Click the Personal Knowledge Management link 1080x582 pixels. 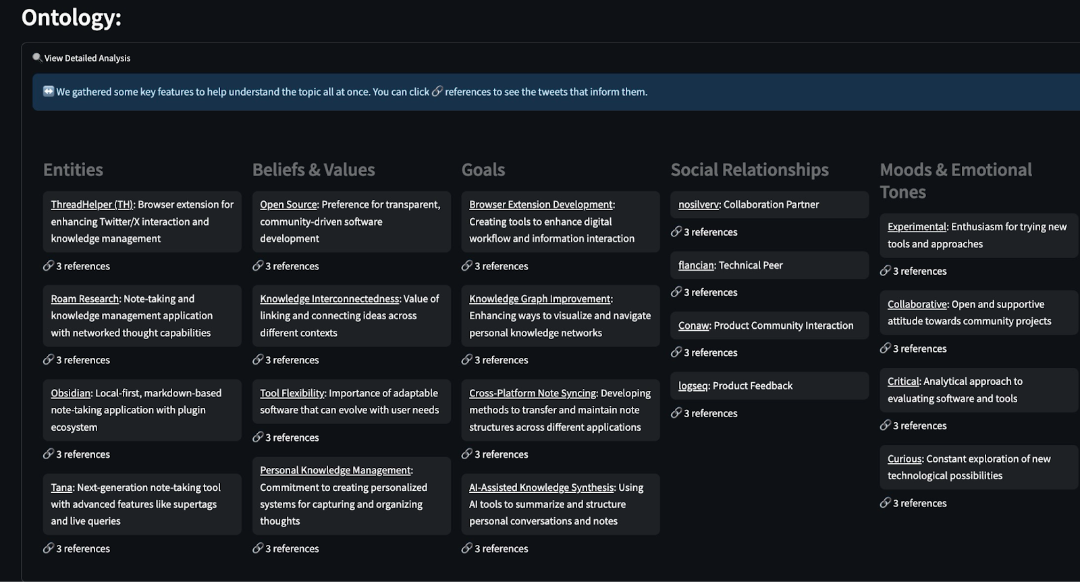pos(335,471)
